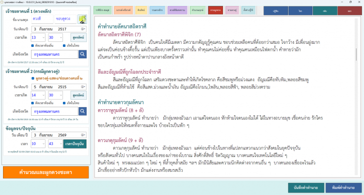Viewport: 364px width, 195px height.
Task: Click the surname input field
Action: (x=65, y=19)
